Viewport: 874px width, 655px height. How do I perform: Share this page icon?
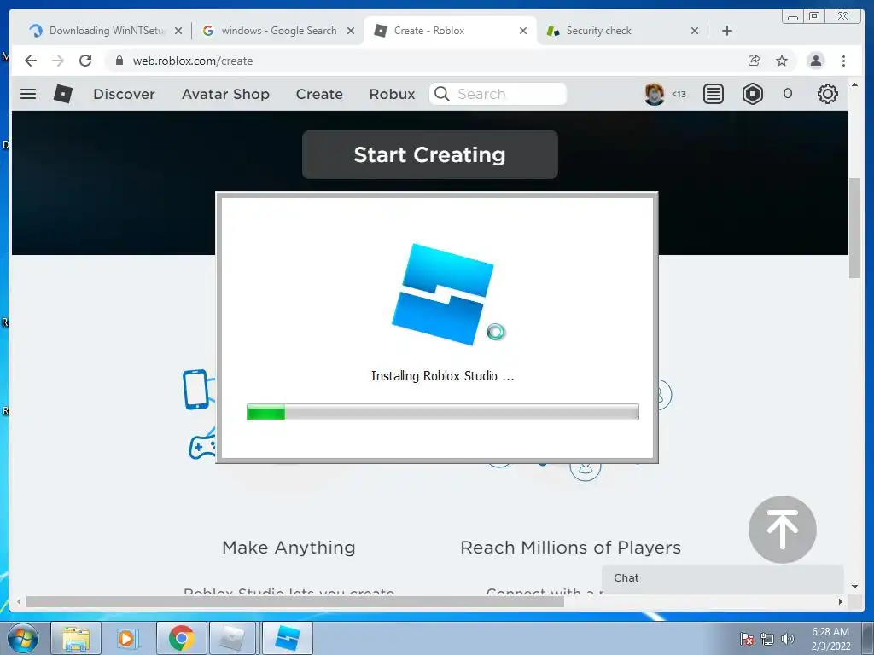[755, 61]
